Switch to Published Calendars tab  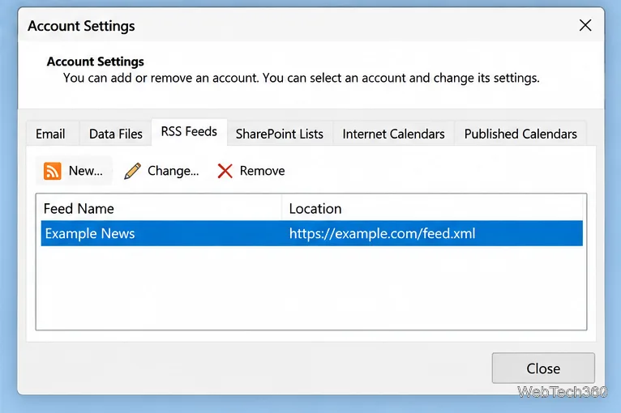[x=520, y=134]
